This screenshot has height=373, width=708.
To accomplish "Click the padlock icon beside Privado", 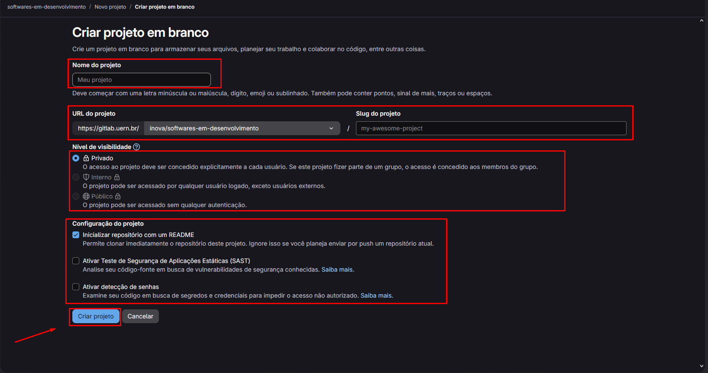I will click(x=86, y=158).
